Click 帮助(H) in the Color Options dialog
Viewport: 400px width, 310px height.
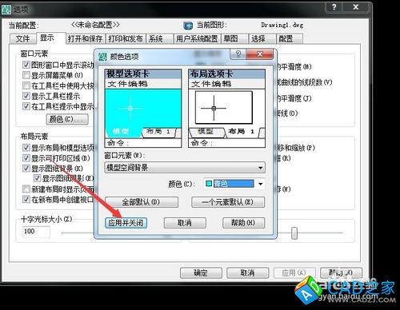pos(244,223)
